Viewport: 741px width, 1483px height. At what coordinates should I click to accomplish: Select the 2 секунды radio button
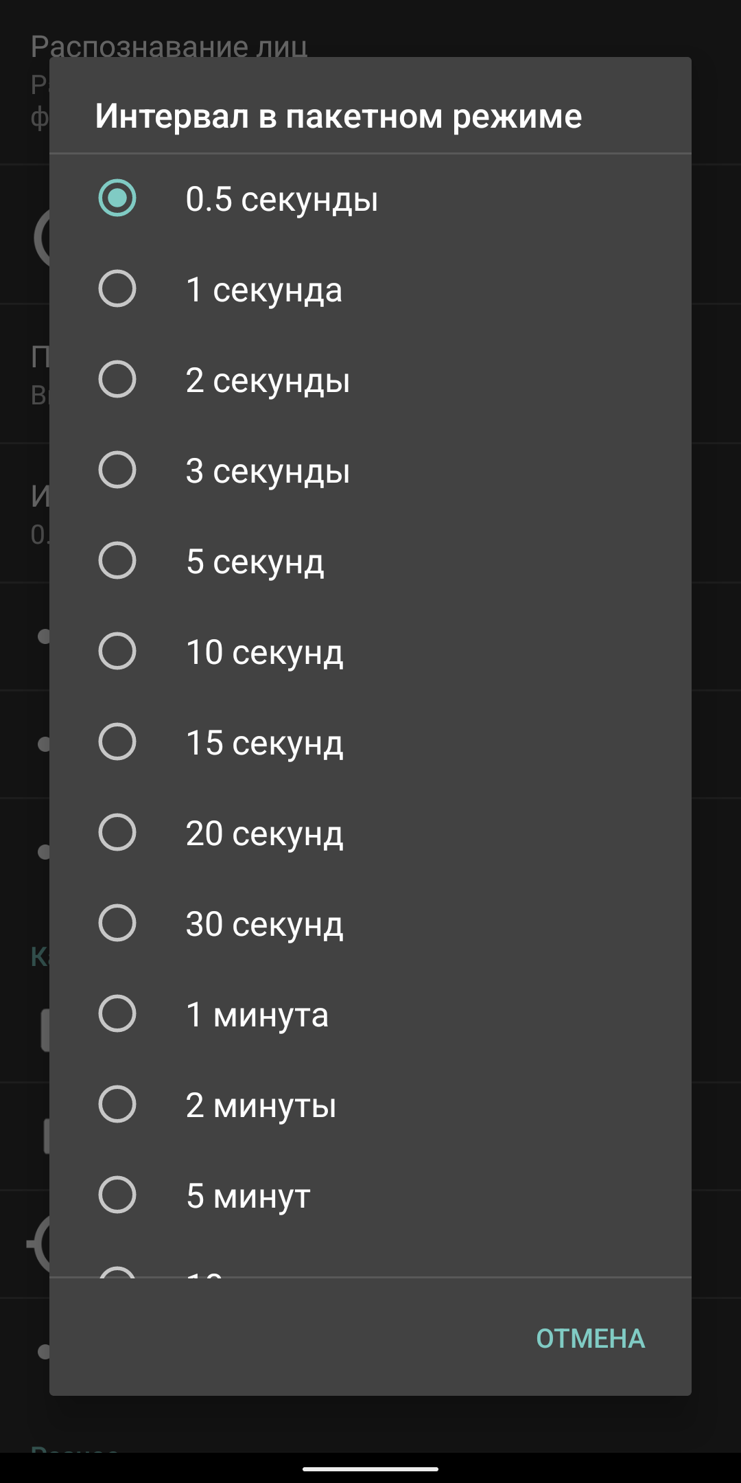click(x=117, y=380)
